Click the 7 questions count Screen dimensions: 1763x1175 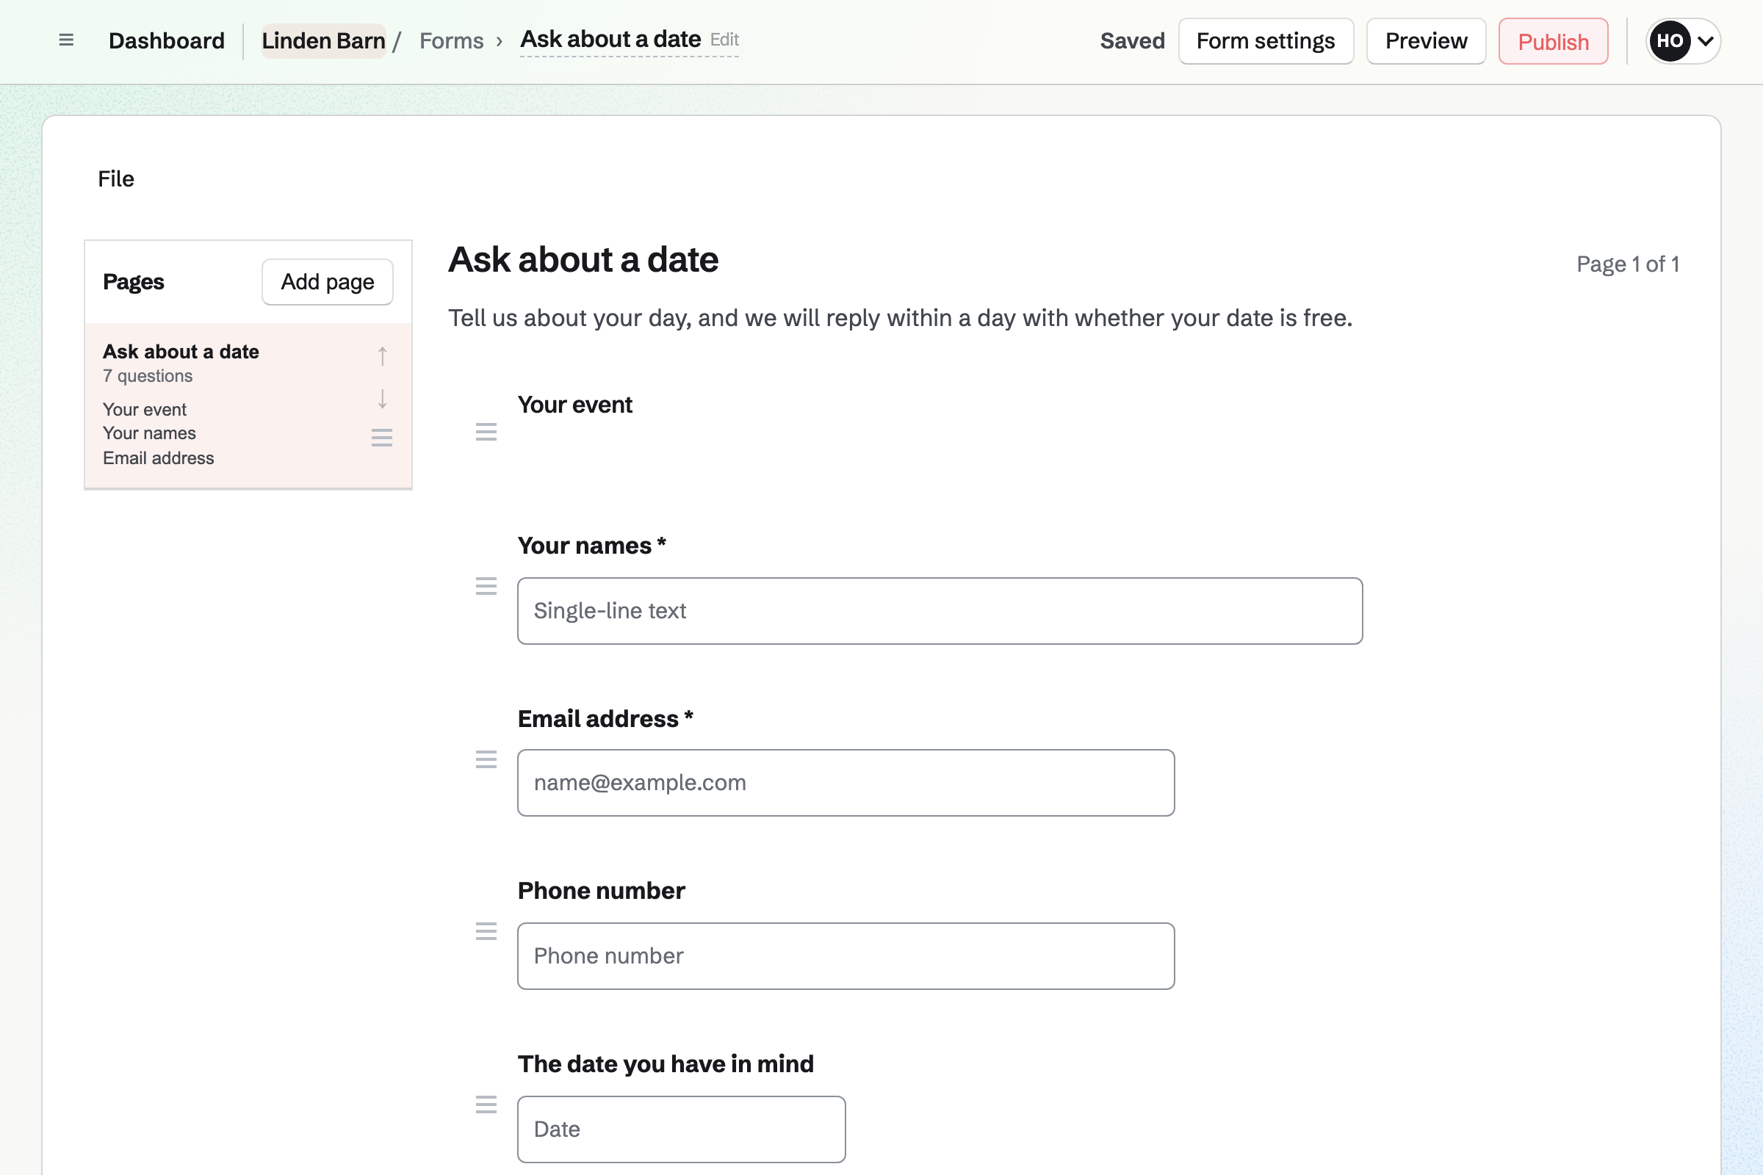tap(148, 376)
